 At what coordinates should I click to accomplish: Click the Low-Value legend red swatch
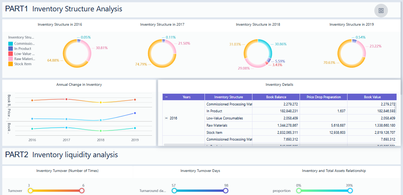click(11, 54)
